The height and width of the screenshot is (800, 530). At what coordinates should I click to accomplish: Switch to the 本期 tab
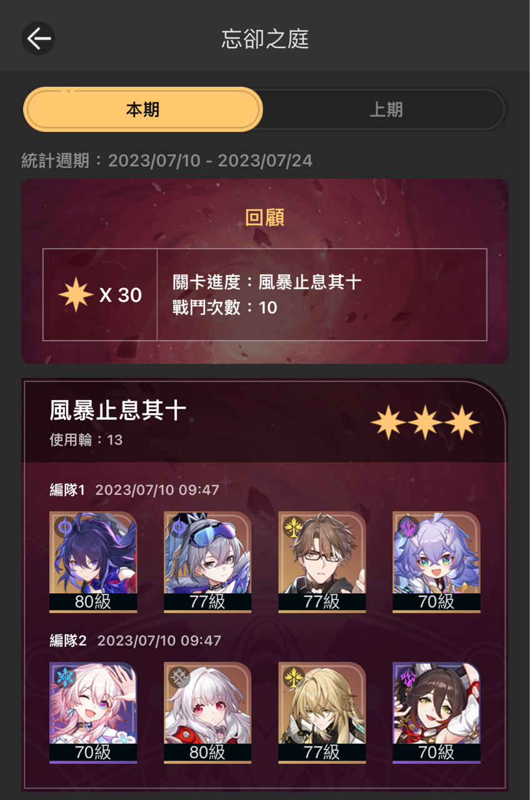click(143, 109)
